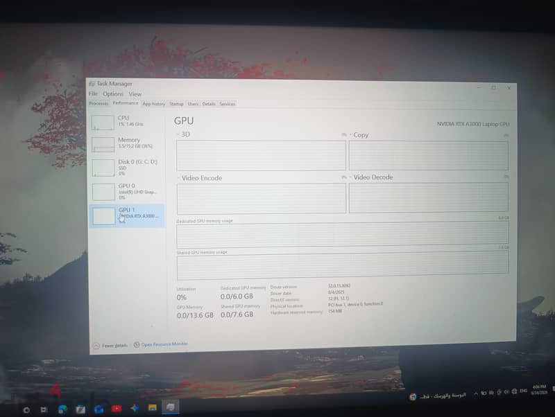The image size is (555, 417).
Task: Select GPU 1 NVIDIA RTX A3000 entry
Action: point(126,215)
